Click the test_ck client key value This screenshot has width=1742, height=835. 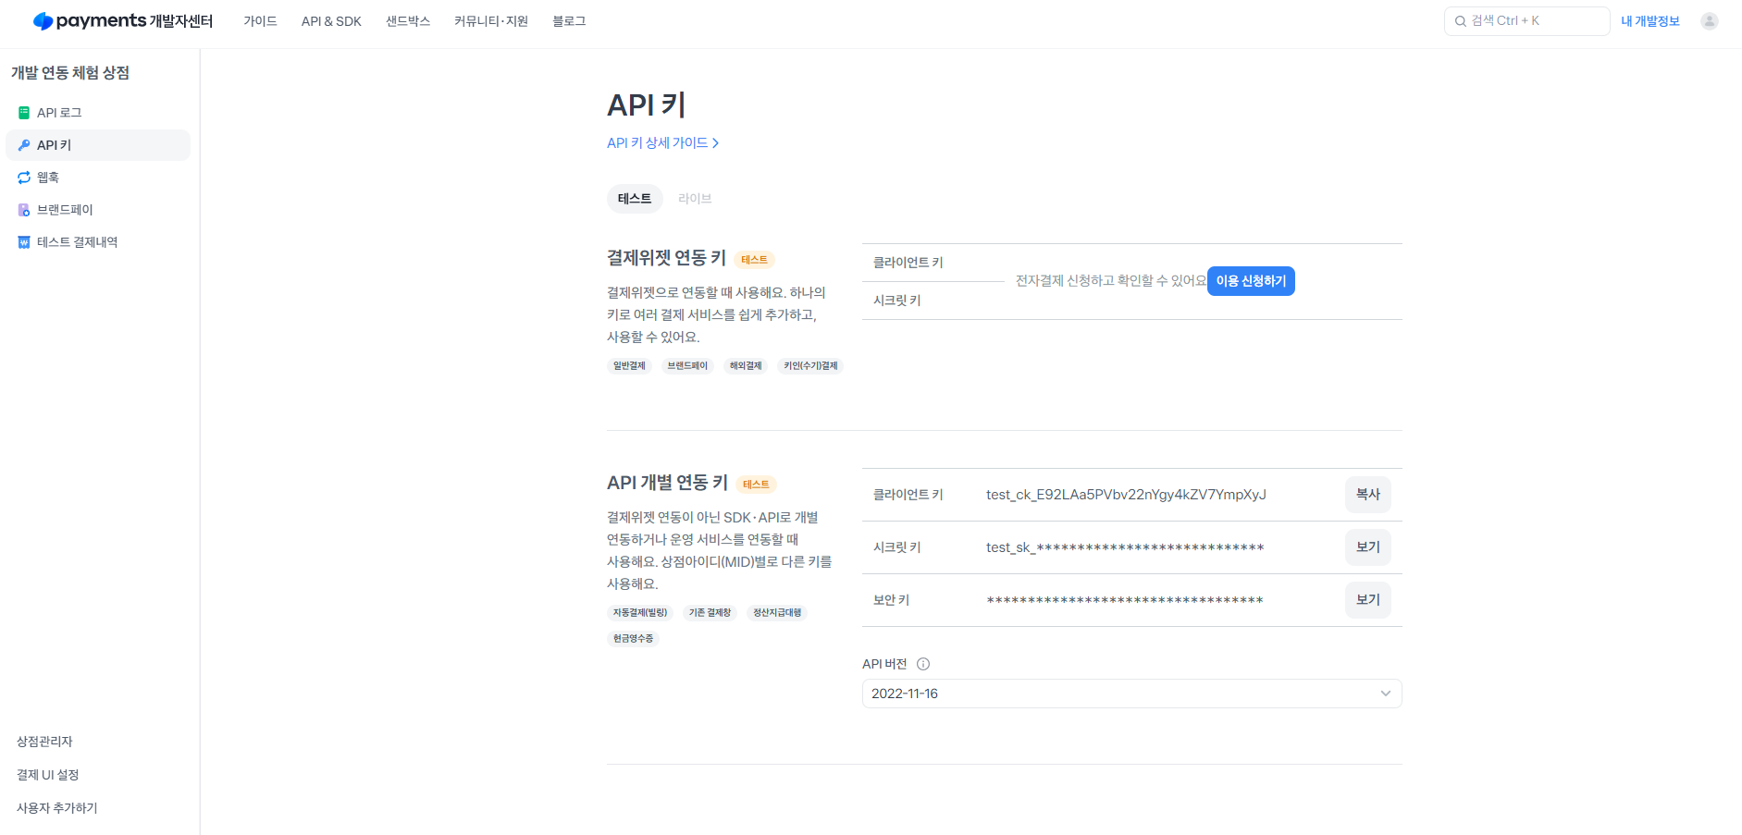(x=1126, y=495)
